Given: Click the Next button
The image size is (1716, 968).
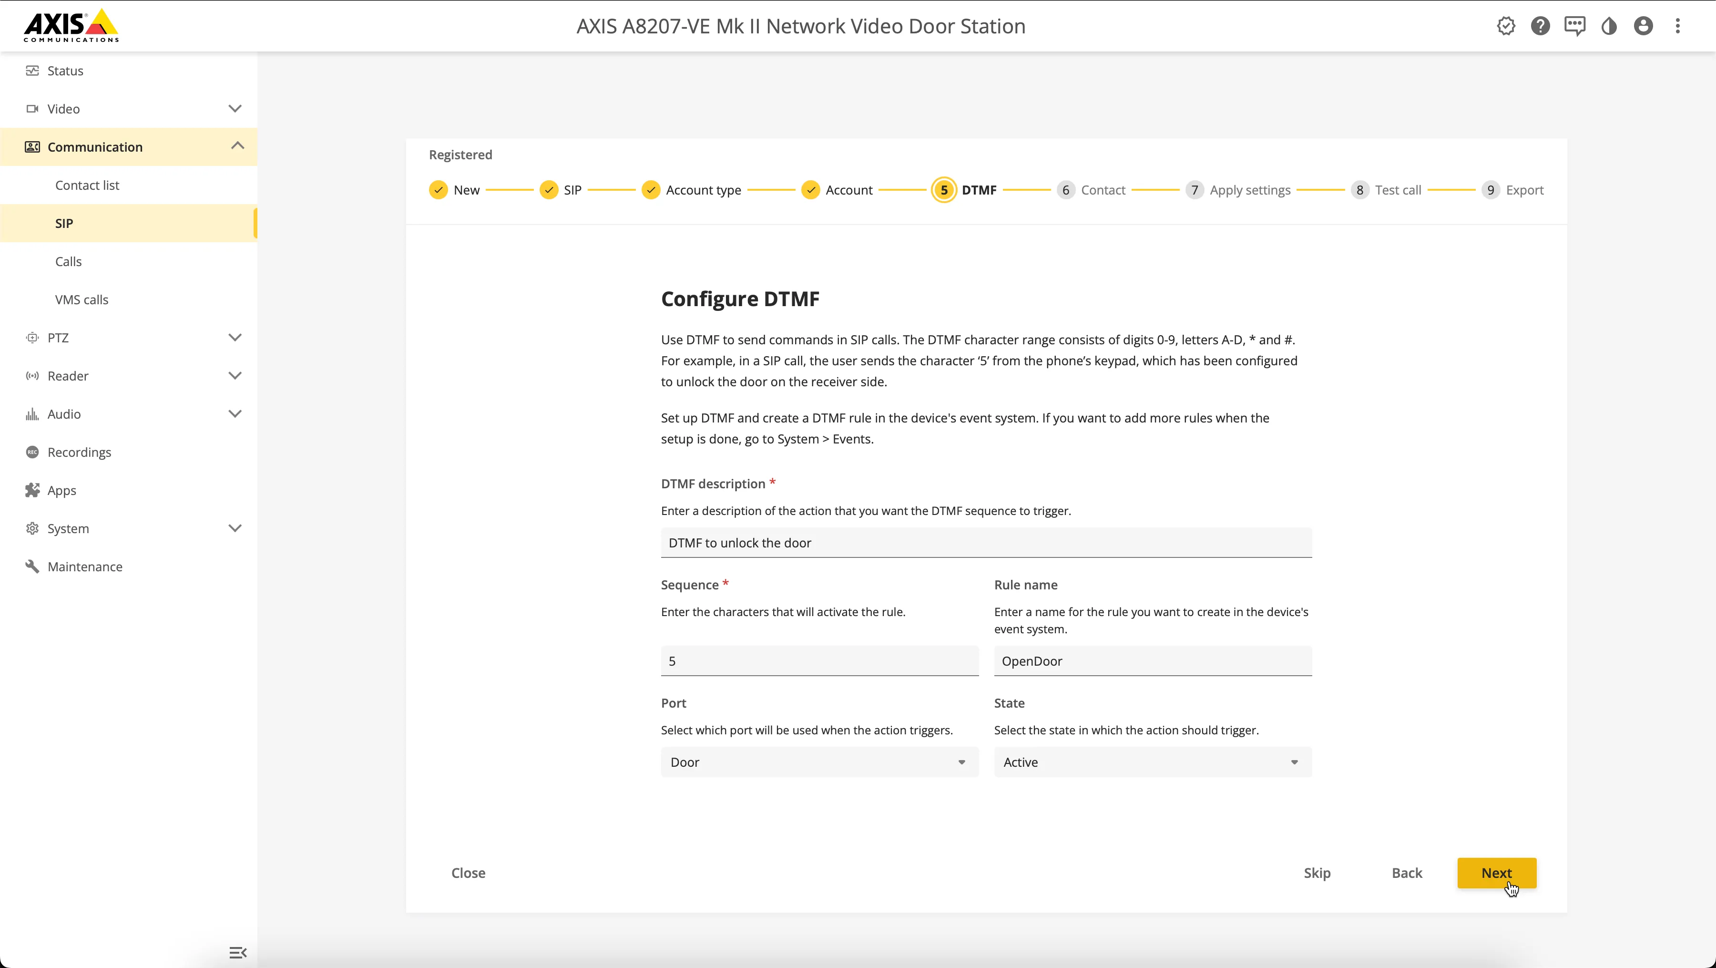Looking at the screenshot, I should coord(1496,873).
